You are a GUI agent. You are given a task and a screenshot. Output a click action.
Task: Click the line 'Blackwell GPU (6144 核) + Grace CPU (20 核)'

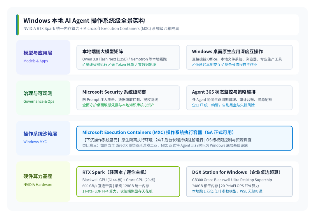click(x=119, y=180)
